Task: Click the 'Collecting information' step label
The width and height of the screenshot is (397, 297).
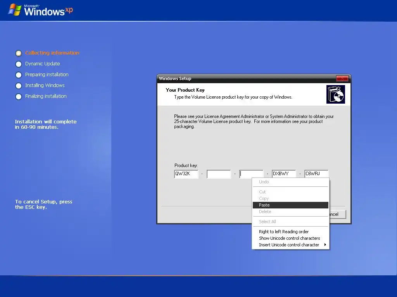Action: point(52,53)
